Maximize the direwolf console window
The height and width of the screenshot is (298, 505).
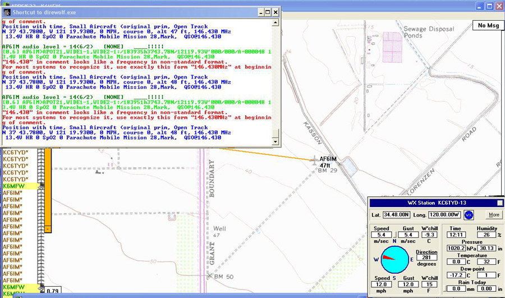[267, 12]
